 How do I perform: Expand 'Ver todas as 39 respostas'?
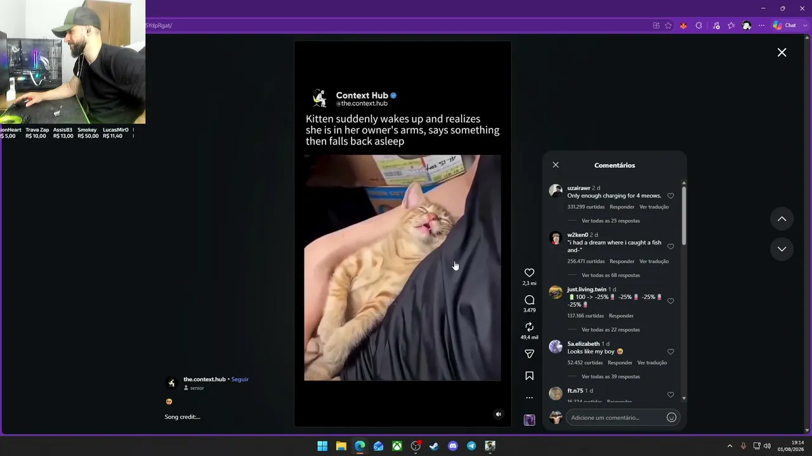610,377
